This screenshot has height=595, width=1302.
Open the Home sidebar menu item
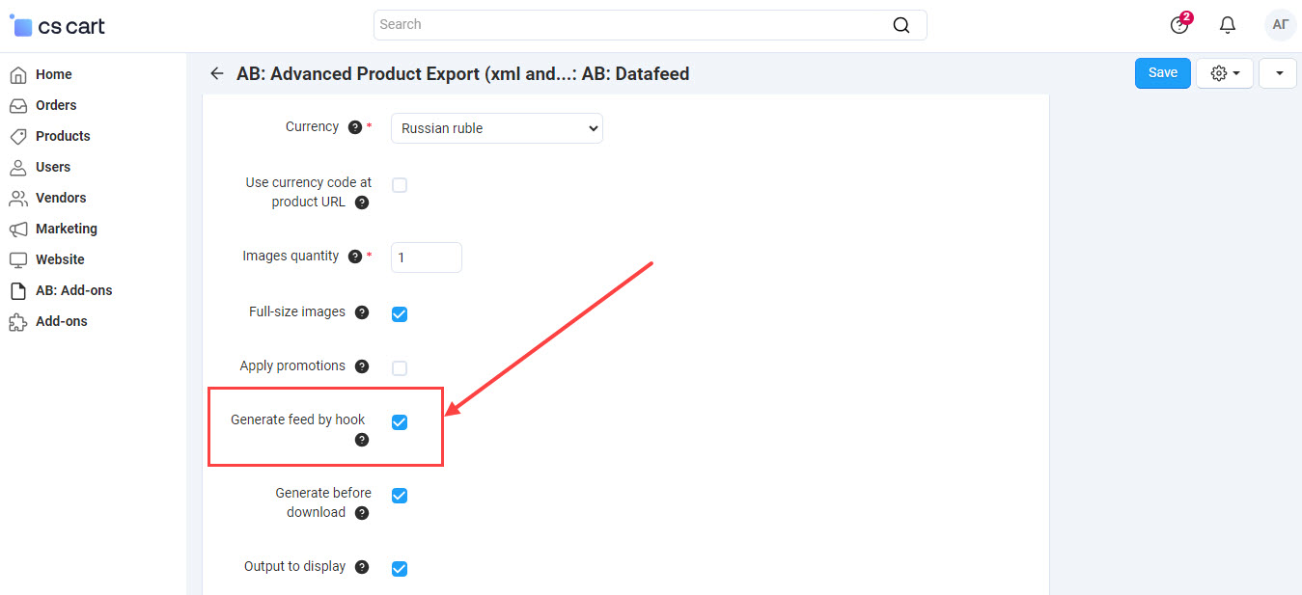click(54, 73)
